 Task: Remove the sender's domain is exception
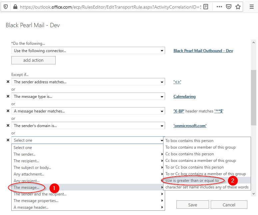pos(8,126)
